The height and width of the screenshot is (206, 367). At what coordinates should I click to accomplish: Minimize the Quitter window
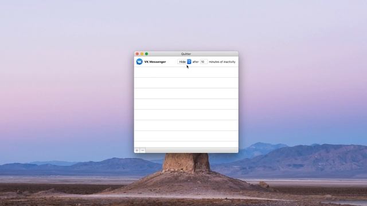pos(142,54)
